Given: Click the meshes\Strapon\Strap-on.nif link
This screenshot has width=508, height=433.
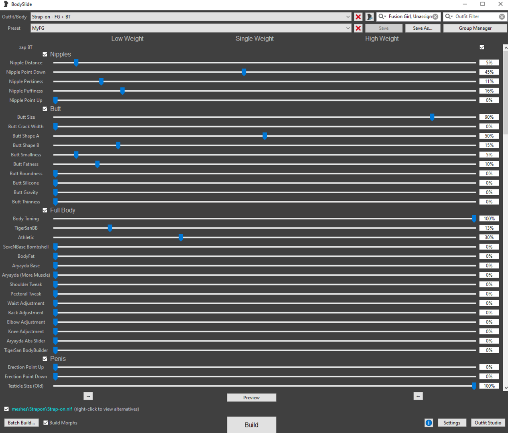Looking at the screenshot, I should coord(42,409).
